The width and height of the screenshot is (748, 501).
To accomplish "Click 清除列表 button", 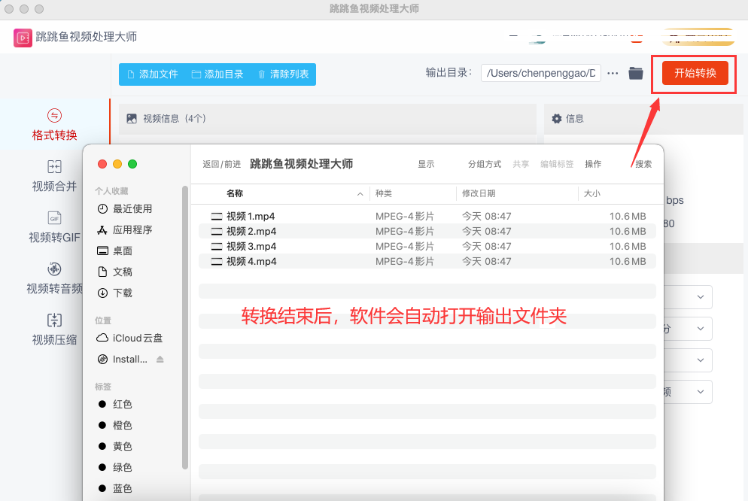I will pos(284,74).
